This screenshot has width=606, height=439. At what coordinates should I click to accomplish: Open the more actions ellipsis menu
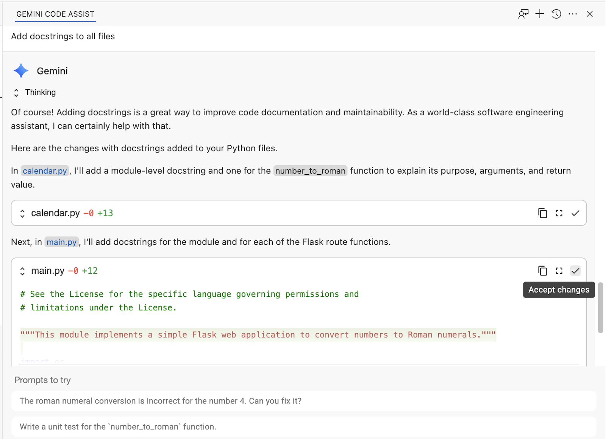[x=573, y=14]
